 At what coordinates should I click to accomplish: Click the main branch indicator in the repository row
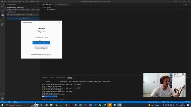point(22,10)
